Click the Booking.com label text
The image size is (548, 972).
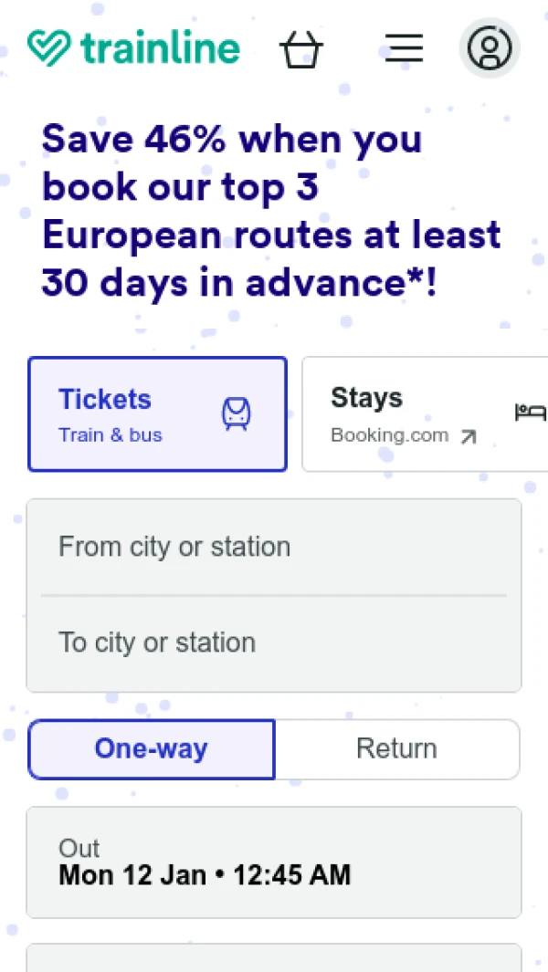pos(390,435)
